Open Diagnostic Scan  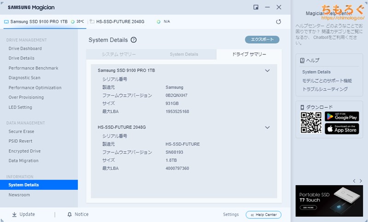tap(24, 78)
